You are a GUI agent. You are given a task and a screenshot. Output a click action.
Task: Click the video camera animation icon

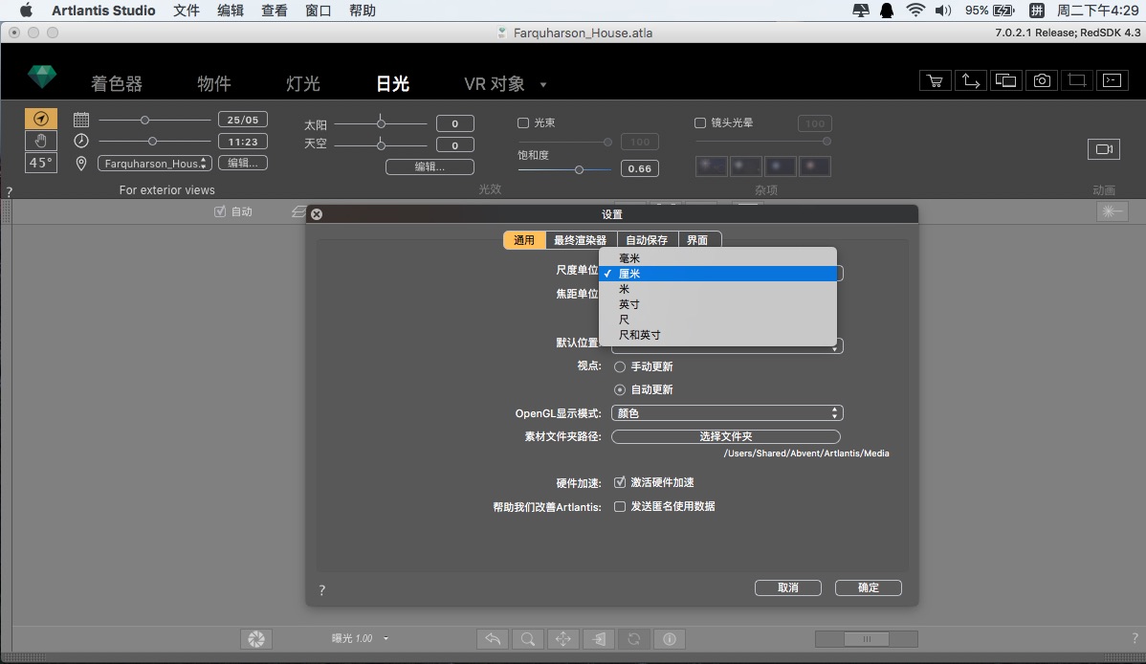tap(1104, 149)
